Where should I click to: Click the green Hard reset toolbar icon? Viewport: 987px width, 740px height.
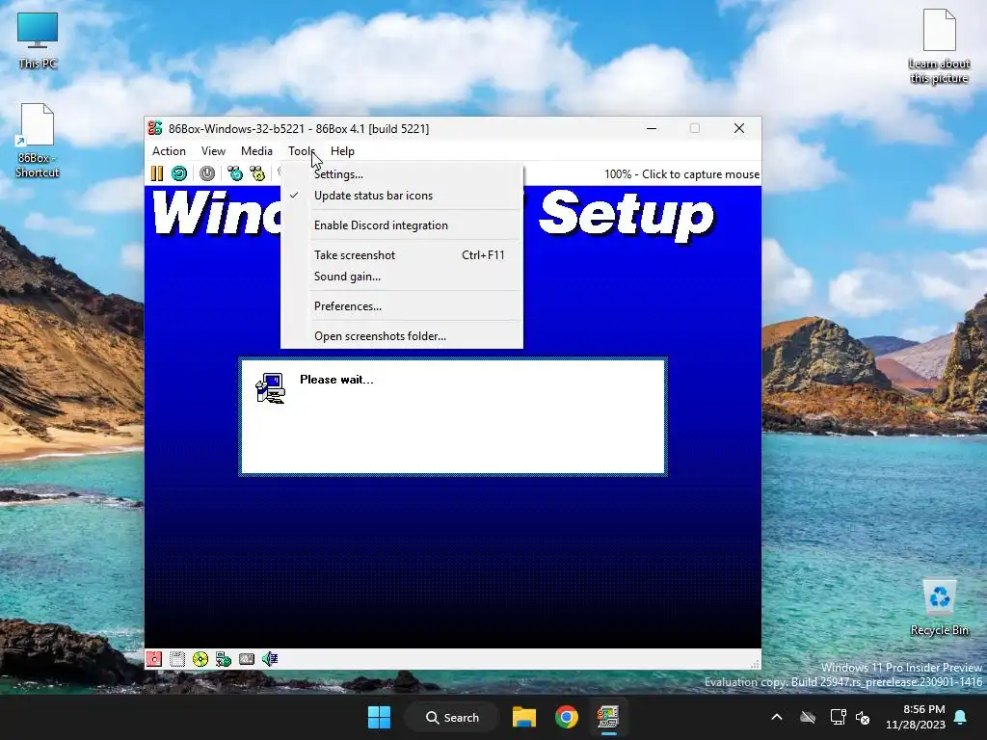point(179,173)
